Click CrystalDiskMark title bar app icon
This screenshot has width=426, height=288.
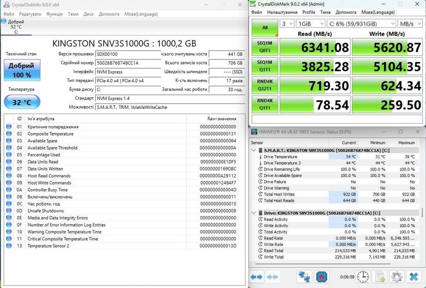point(253,4)
